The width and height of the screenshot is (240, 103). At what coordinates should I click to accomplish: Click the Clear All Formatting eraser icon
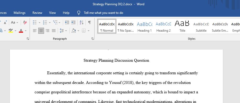coord(25,22)
